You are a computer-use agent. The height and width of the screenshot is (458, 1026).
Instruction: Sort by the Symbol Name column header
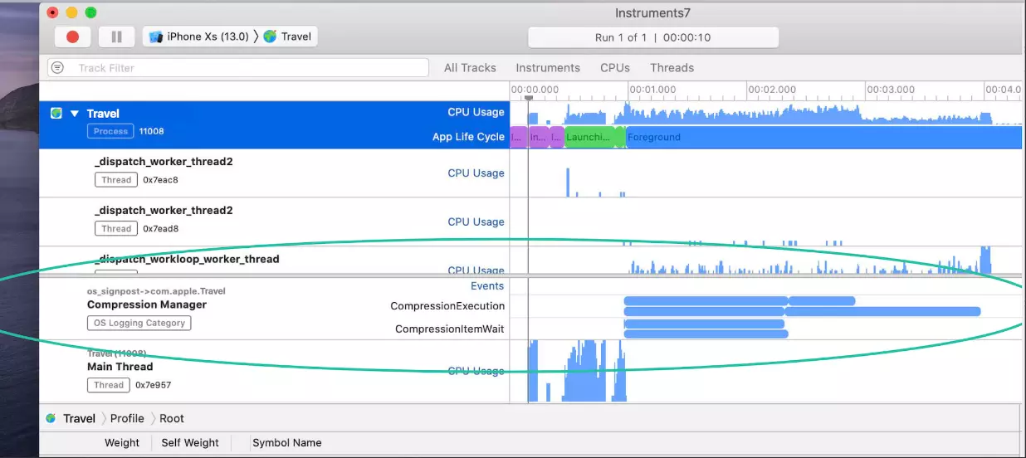click(x=286, y=443)
